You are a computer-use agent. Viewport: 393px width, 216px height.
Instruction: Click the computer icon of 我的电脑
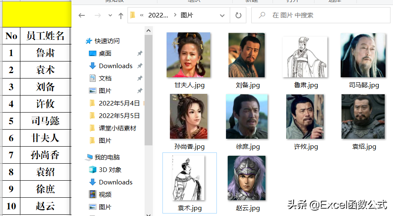click(89, 157)
